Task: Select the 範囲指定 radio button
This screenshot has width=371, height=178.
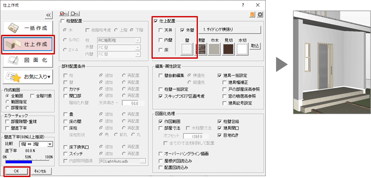Action: (x=7, y=102)
